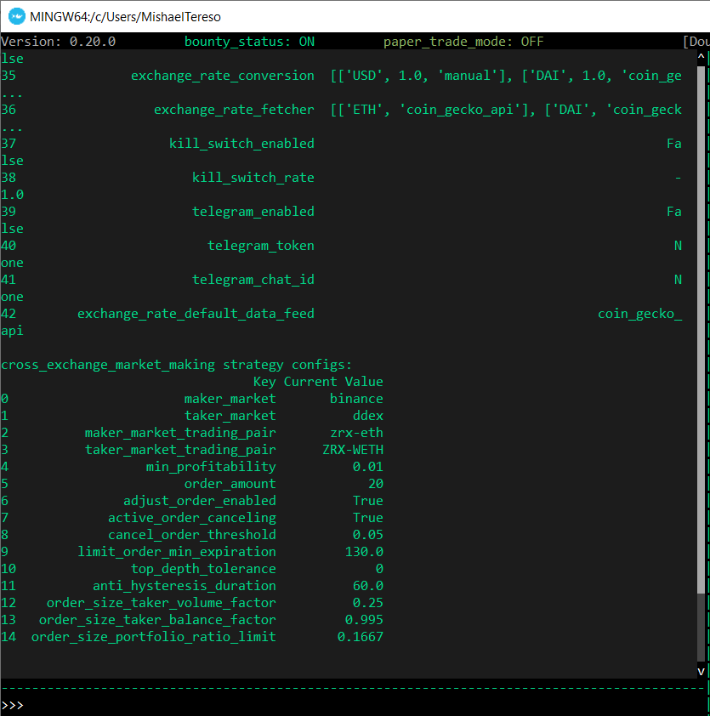Turn off active_order_canceling

pyautogui.click(x=368, y=517)
